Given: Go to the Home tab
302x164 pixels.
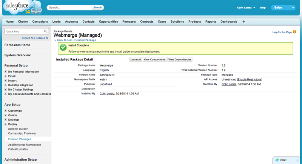Looking at the screenshot, I should pyautogui.click(x=9, y=22).
